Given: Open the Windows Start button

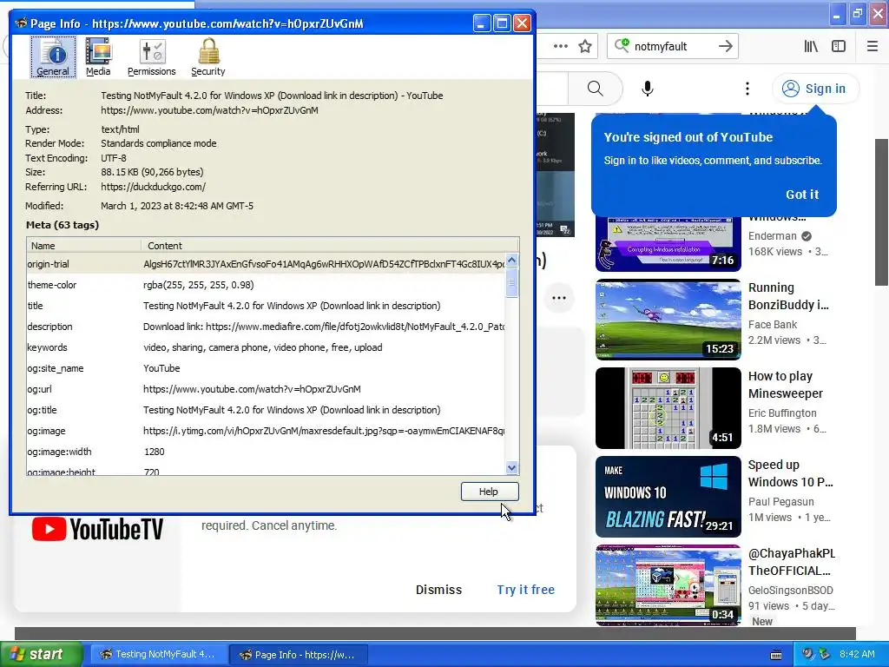Looking at the screenshot, I should coord(41,654).
